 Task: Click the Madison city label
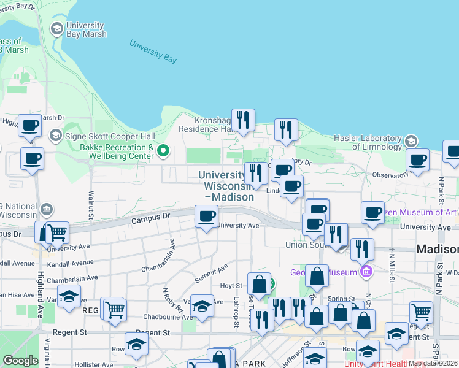click(438, 249)
